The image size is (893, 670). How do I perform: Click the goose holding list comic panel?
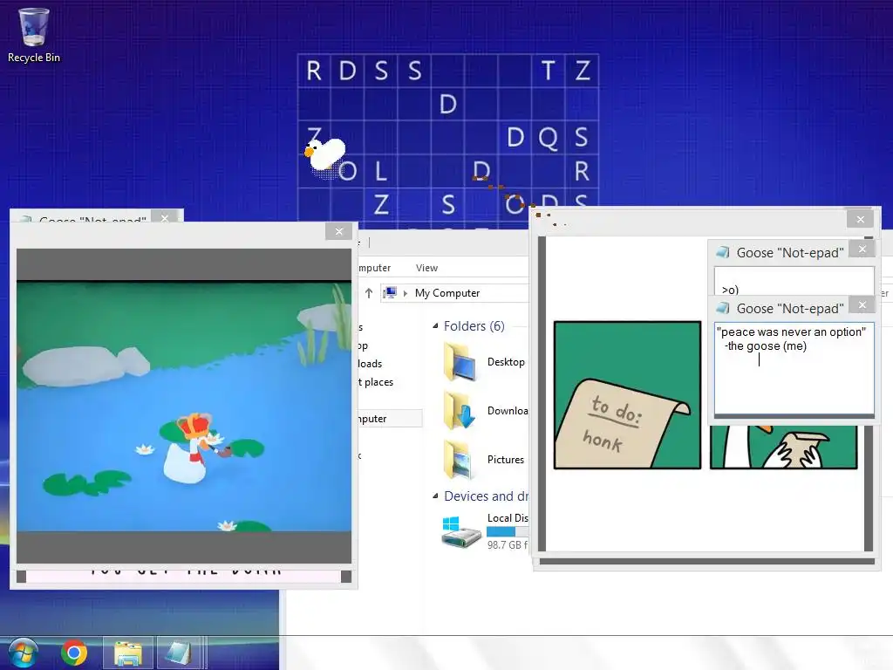tap(784, 448)
